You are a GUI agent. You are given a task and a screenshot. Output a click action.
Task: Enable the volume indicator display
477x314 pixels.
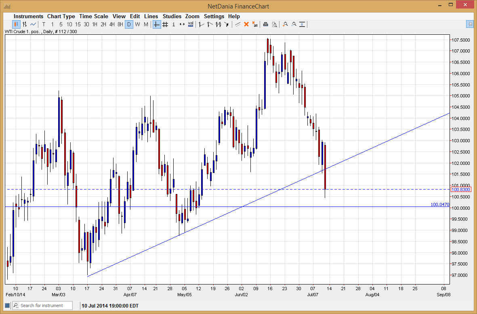[190, 24]
